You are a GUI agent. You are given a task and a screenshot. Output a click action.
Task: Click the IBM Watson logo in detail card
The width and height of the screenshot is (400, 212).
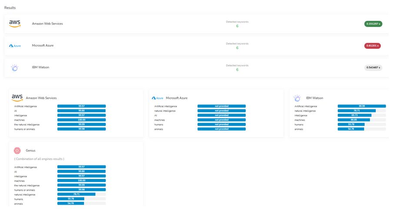(x=297, y=98)
